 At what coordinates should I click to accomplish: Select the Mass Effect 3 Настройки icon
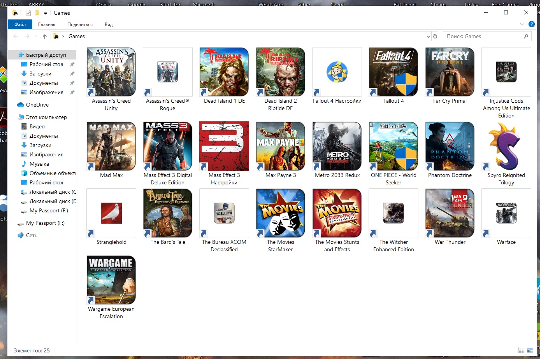224,146
